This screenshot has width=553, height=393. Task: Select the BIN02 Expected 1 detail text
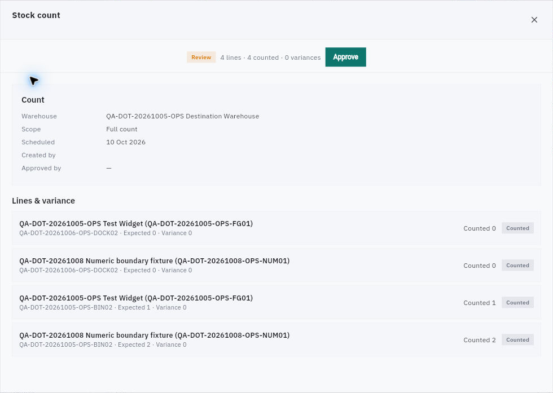[x=103, y=308]
